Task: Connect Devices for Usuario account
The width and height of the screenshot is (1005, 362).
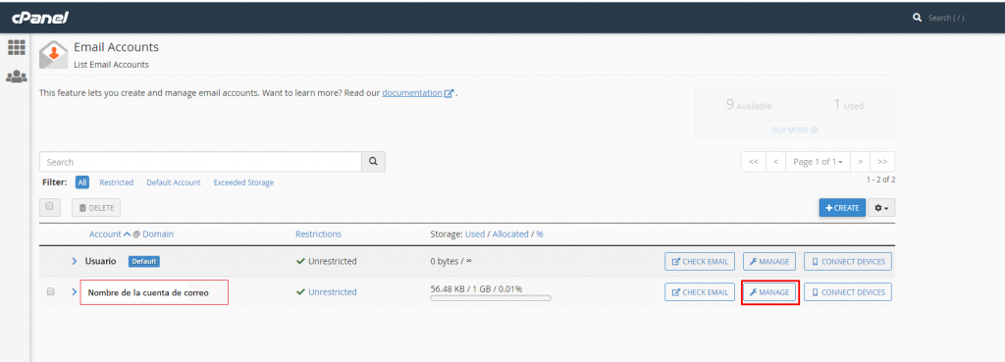Action: coord(848,261)
